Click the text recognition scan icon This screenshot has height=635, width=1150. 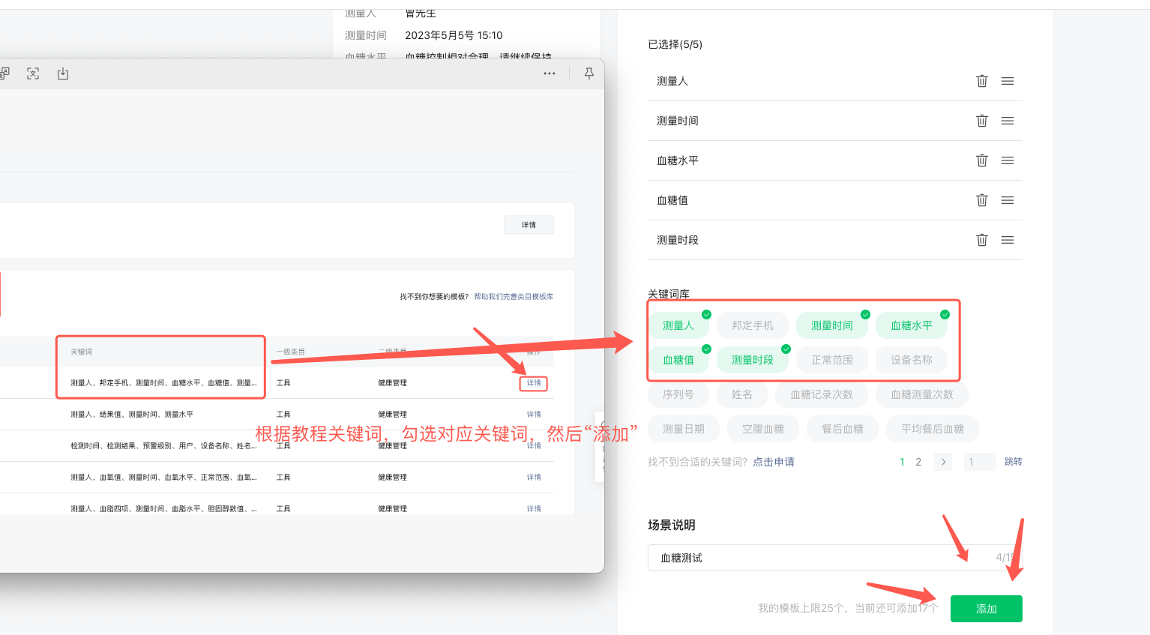(x=33, y=73)
